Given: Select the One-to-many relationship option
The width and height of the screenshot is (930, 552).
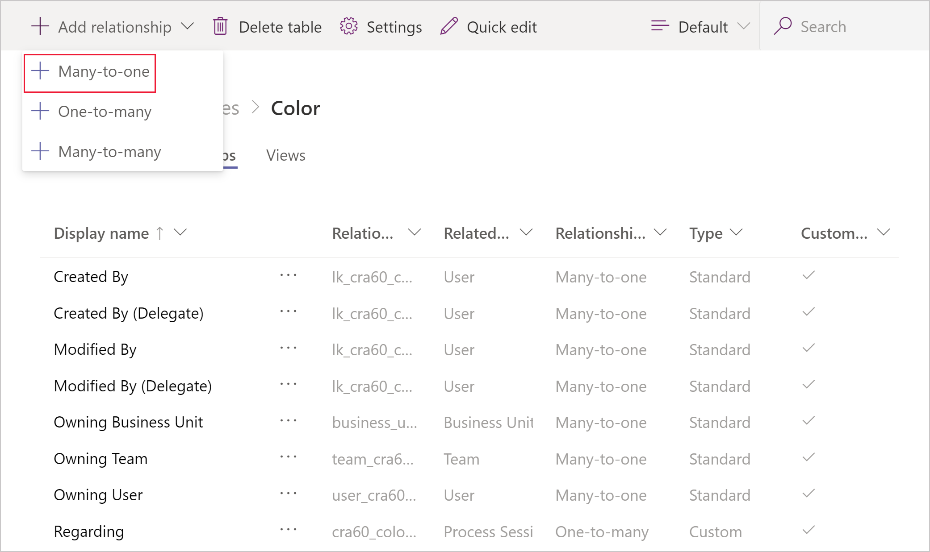Looking at the screenshot, I should click(105, 111).
